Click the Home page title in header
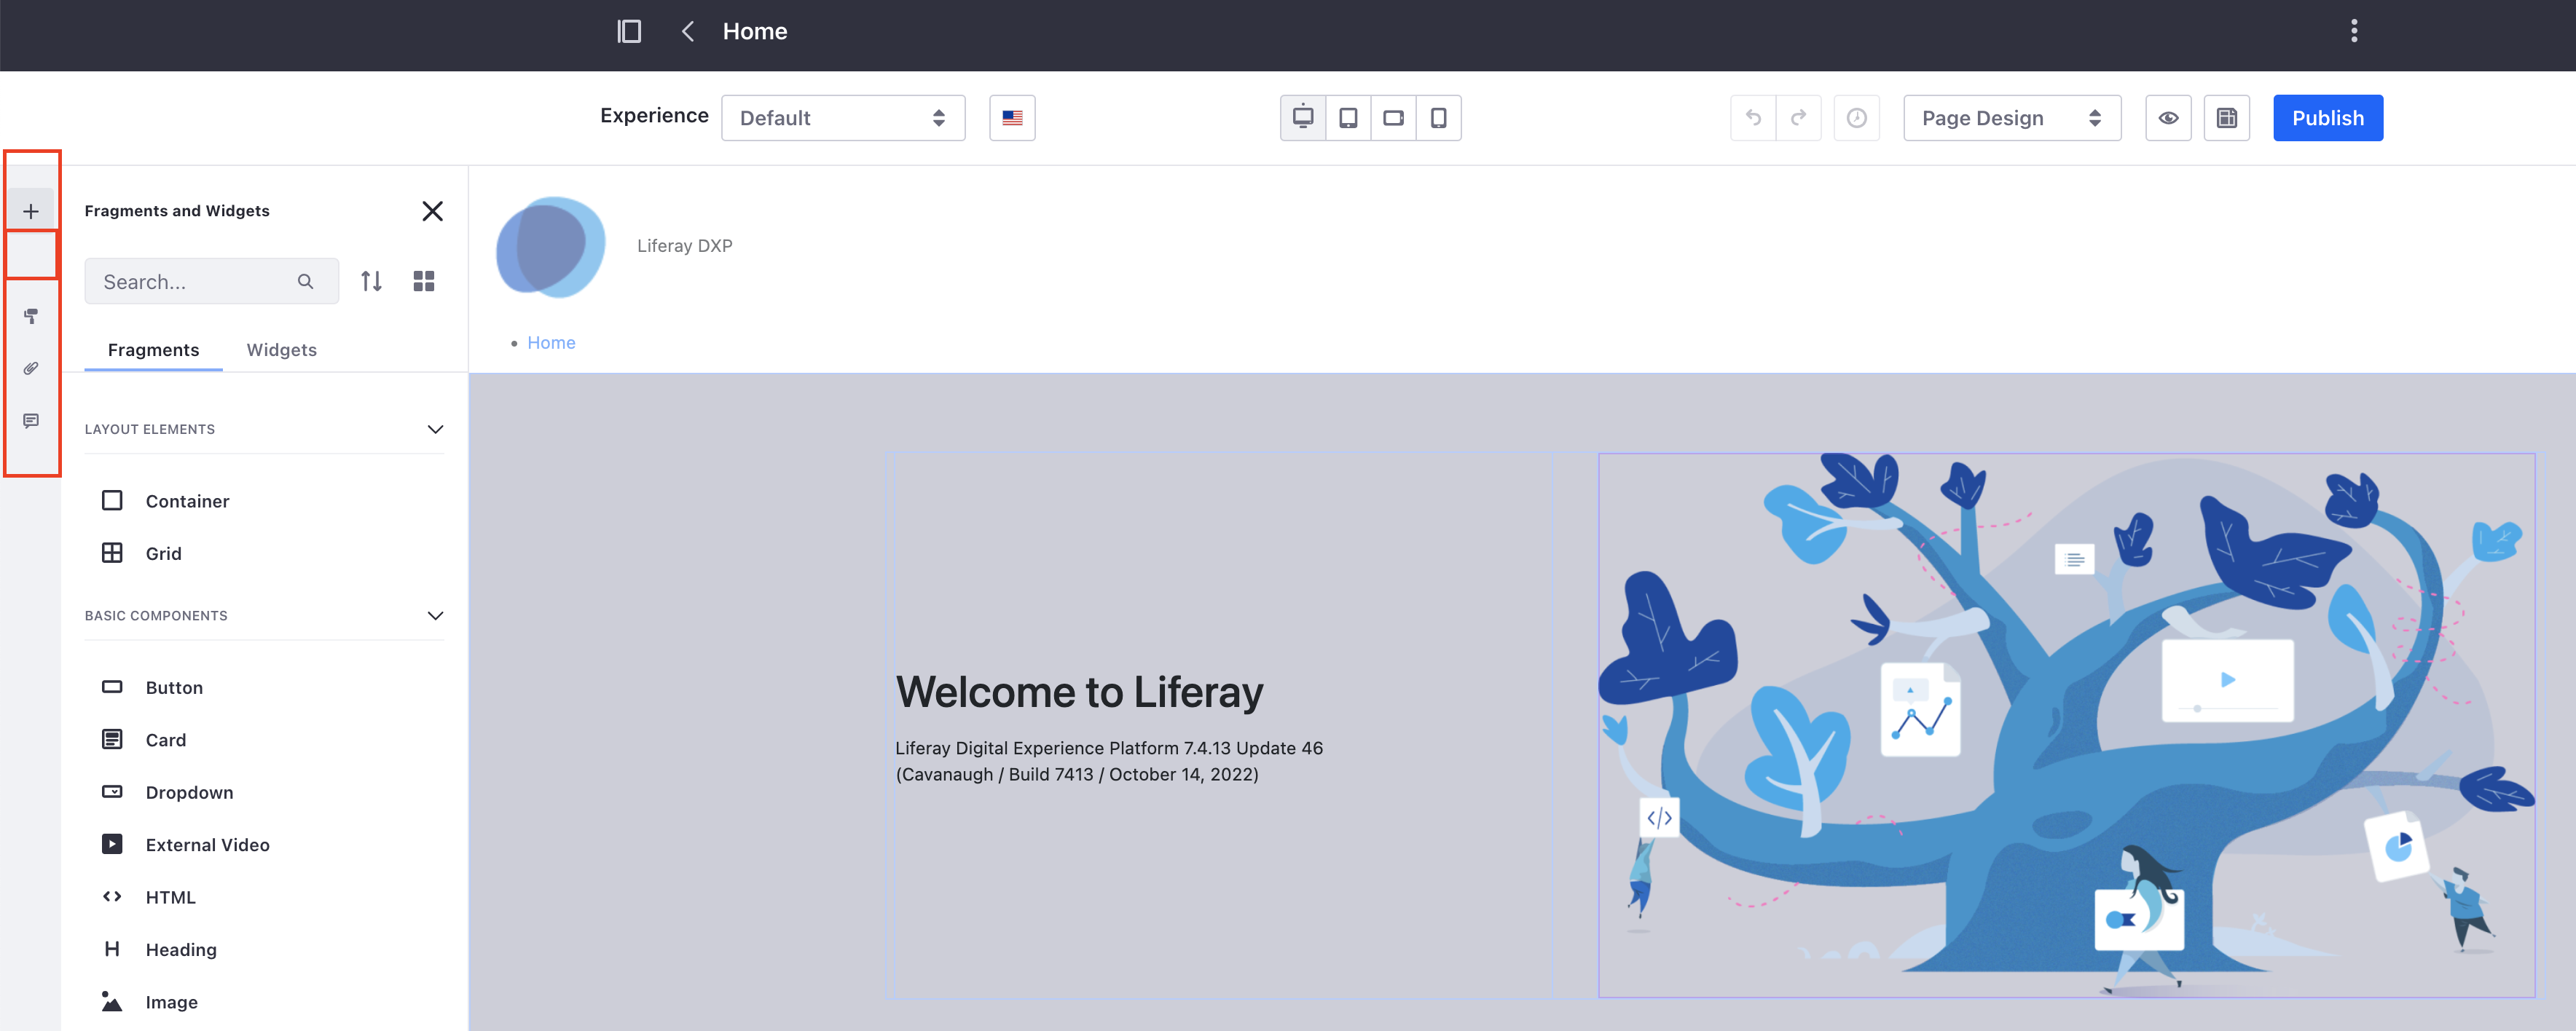This screenshot has width=2576, height=1031. pos(755,31)
